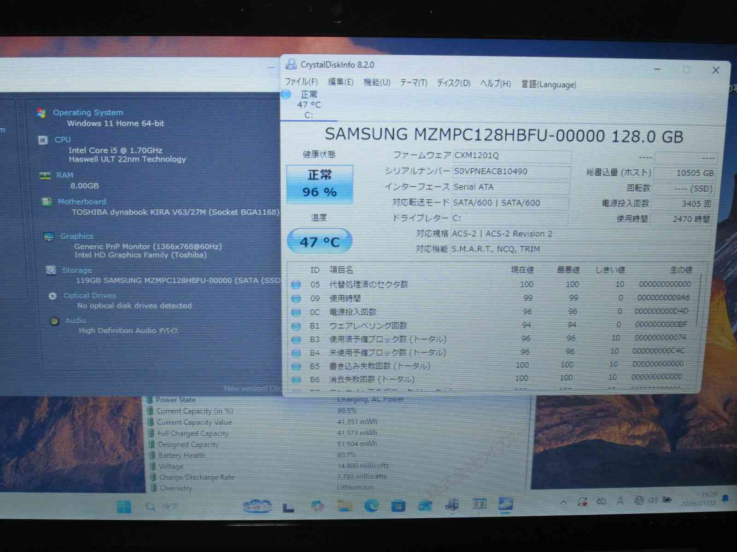This screenshot has height=552, width=737.
Task: Open Microsoft Store from the taskbar
Action: (x=398, y=506)
